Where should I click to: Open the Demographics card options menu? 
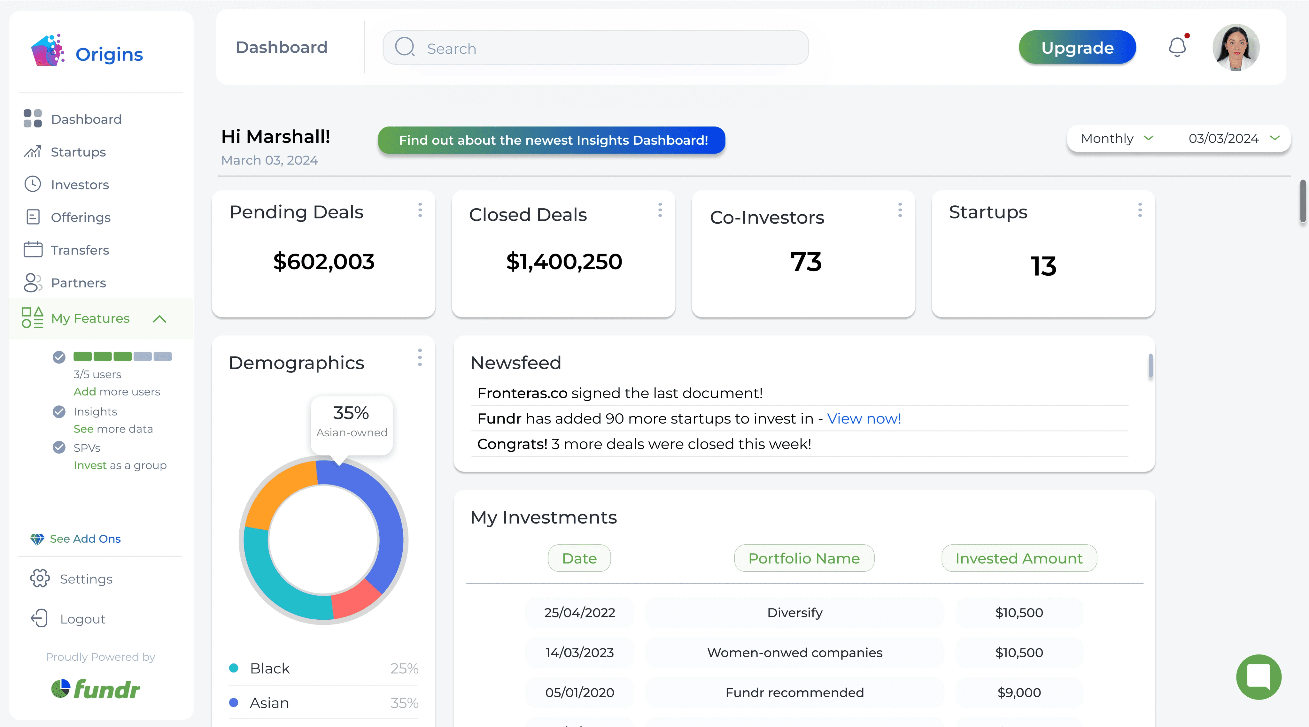point(420,358)
